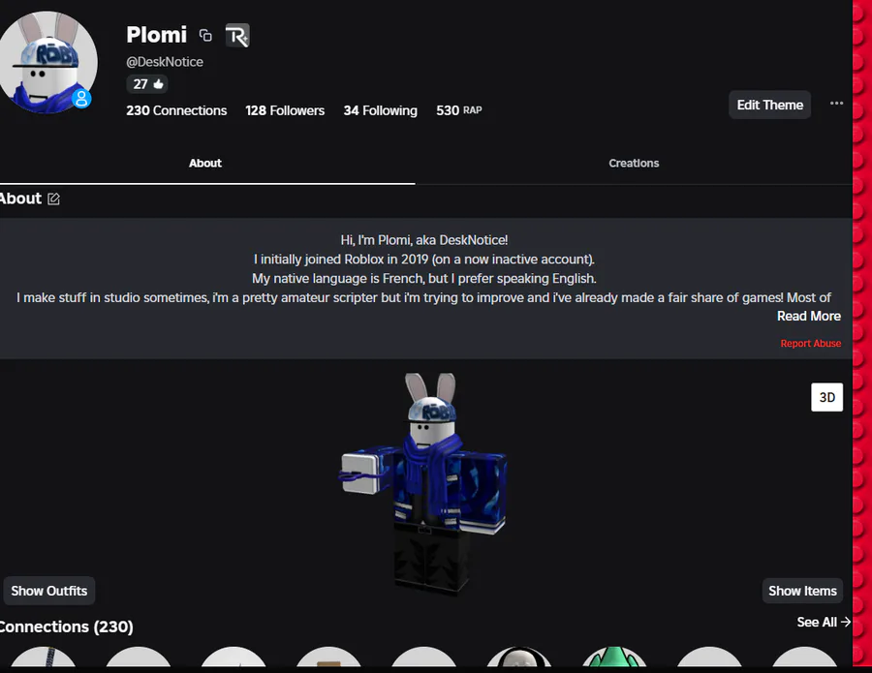
Task: Select the About tab
Action: pyautogui.click(x=205, y=163)
